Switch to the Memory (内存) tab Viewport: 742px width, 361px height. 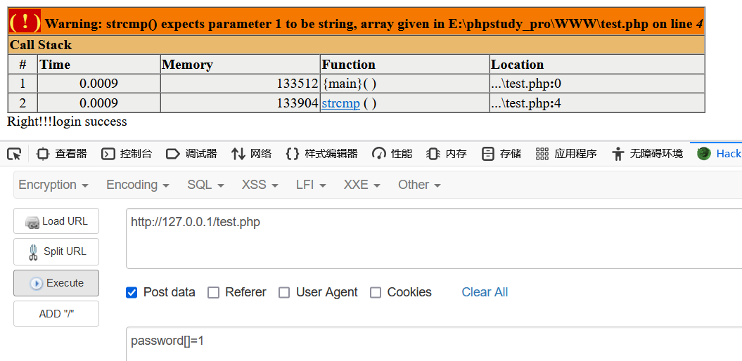coord(448,154)
